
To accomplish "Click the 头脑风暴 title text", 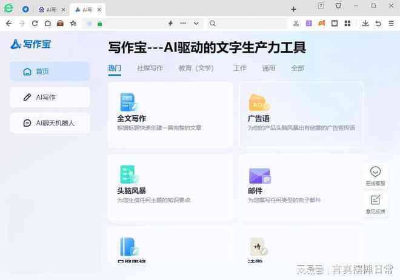I will click(132, 191).
